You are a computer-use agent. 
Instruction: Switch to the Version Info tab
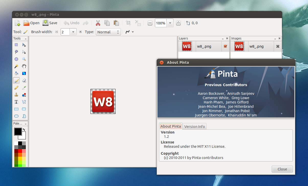pos(194,126)
